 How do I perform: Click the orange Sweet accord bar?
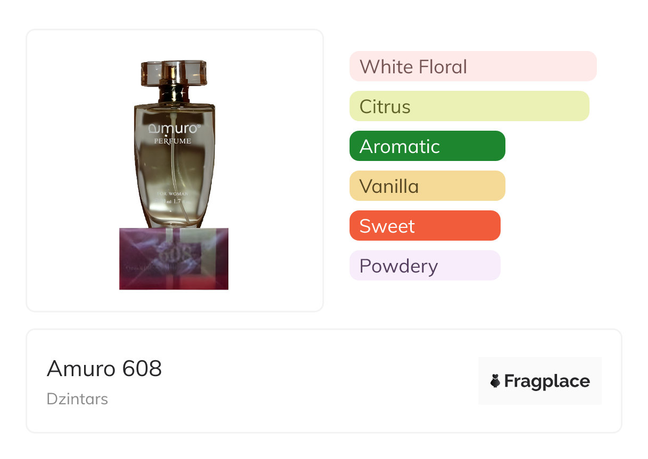point(425,226)
